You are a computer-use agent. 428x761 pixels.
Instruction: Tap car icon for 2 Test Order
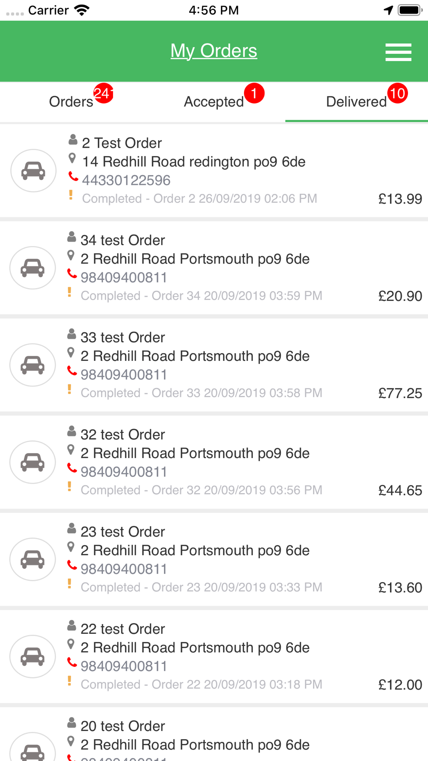coord(33,170)
